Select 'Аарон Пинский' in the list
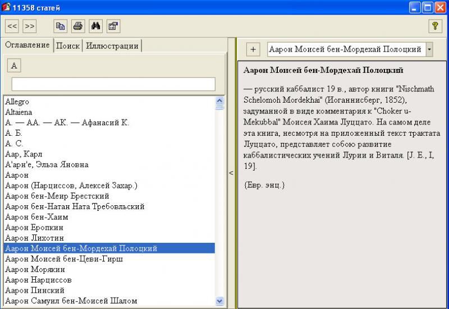The height and width of the screenshot is (309, 449). (35, 290)
